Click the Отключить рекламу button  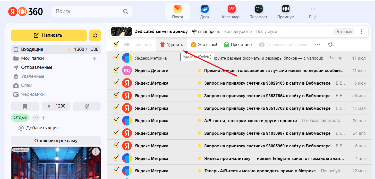coord(56,141)
